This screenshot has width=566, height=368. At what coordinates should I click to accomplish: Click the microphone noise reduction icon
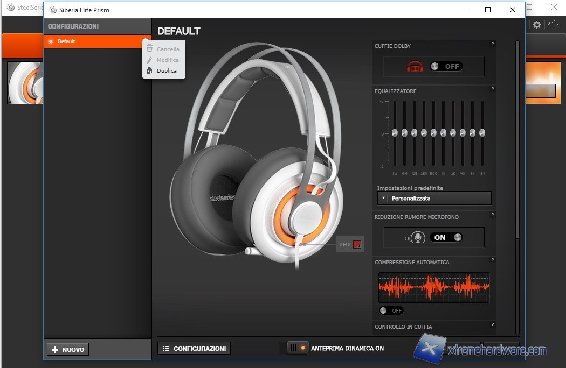(416, 237)
